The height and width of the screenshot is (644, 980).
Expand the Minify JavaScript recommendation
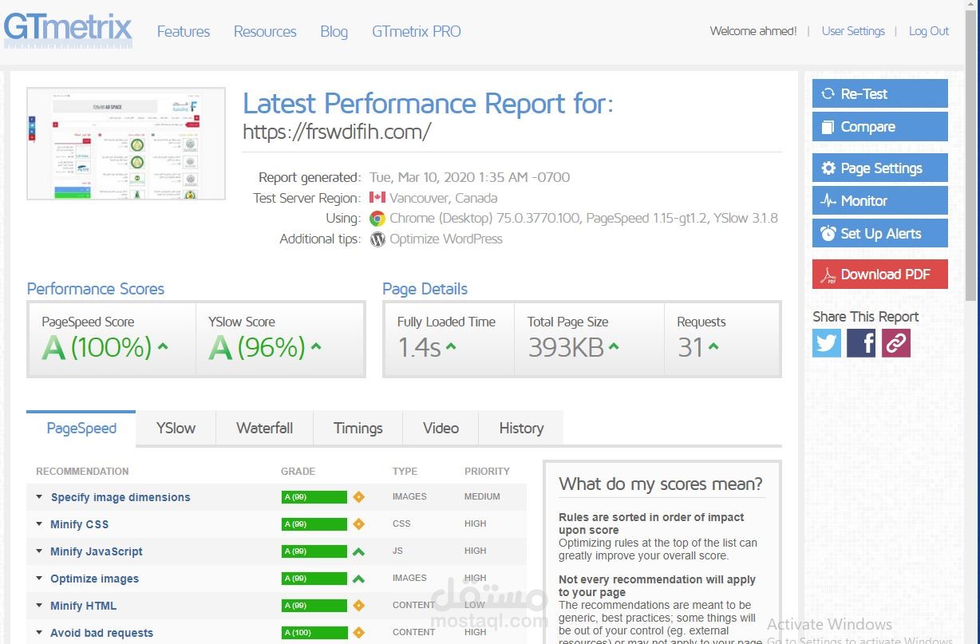pyautogui.click(x=39, y=551)
